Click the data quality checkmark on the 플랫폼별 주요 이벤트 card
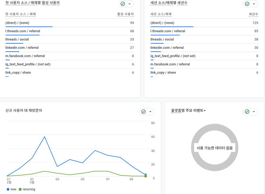The width and height of the screenshot is (265, 194). tap(247, 112)
